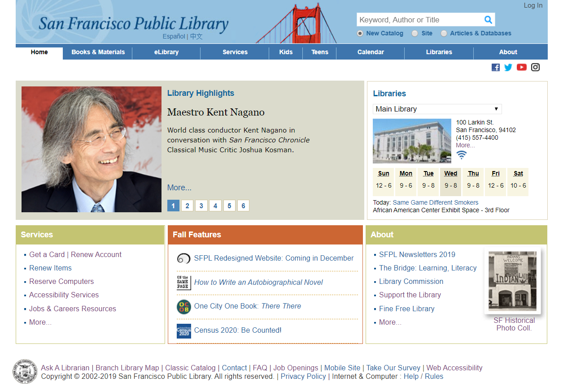Open the Library Commission link

(x=411, y=281)
